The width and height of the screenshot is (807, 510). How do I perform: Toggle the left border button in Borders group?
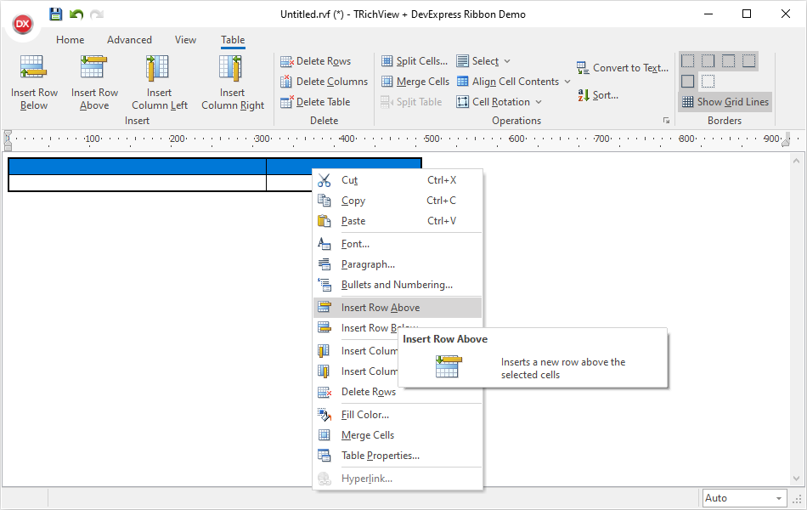tap(687, 61)
